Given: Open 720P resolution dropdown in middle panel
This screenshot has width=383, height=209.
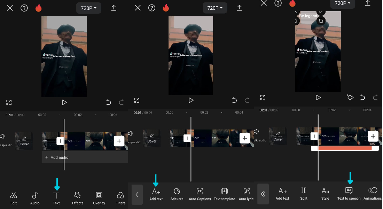Looking at the screenshot, I should click(215, 8).
